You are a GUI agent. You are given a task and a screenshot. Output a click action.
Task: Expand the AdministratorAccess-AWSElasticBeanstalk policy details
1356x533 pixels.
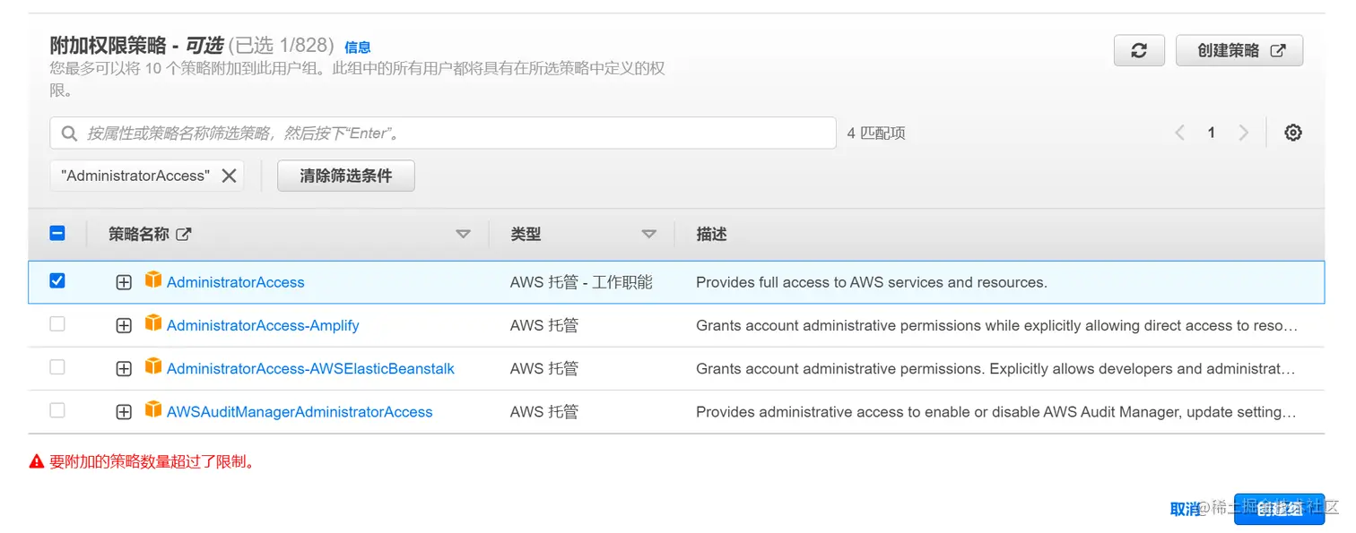coord(124,369)
